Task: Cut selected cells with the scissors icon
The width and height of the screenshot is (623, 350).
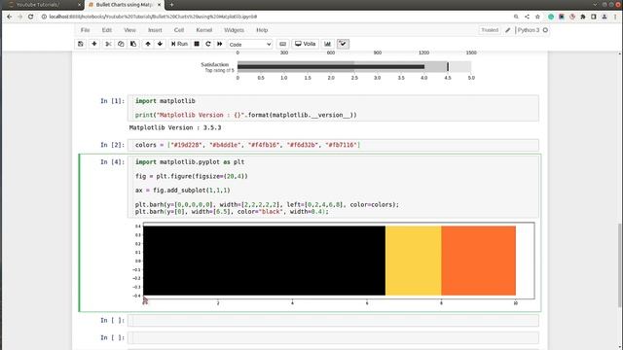Action: tap(108, 44)
